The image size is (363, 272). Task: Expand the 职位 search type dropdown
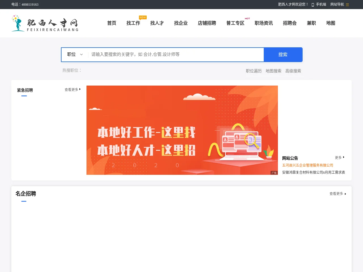(75, 54)
